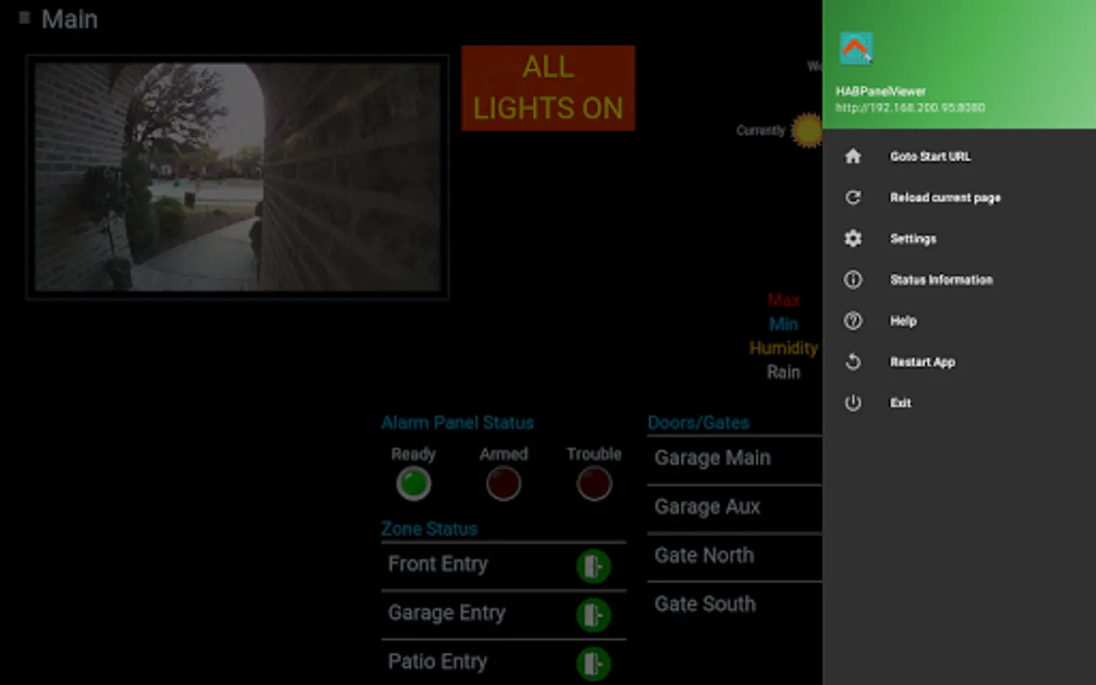Image resolution: width=1096 pixels, height=685 pixels.
Task: Click the restart icon beside Restart App
Action: pos(853,362)
